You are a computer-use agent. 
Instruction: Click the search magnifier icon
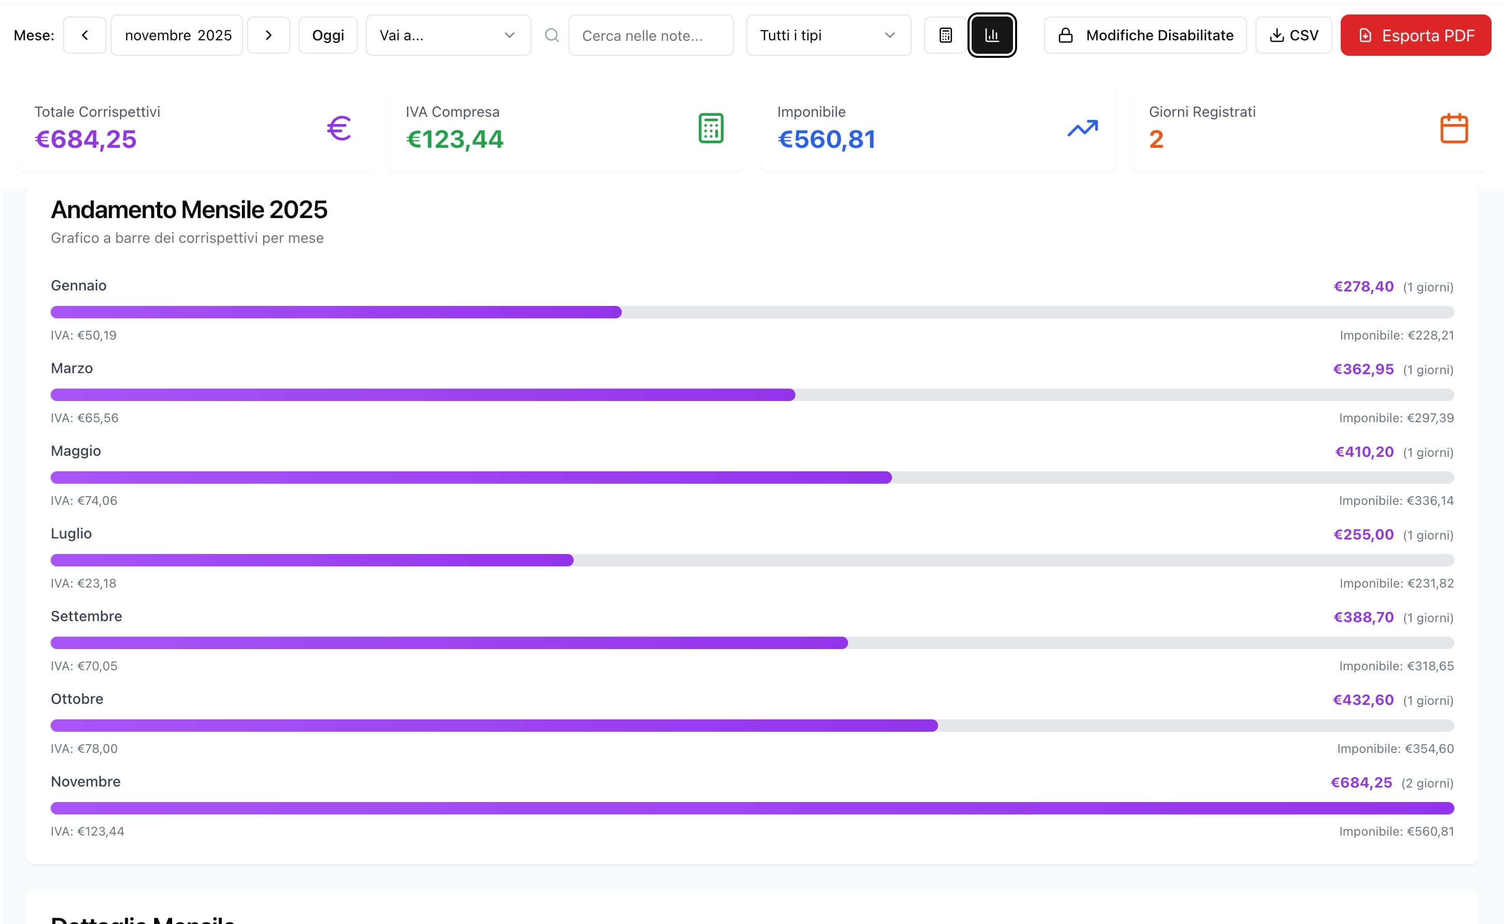551,36
